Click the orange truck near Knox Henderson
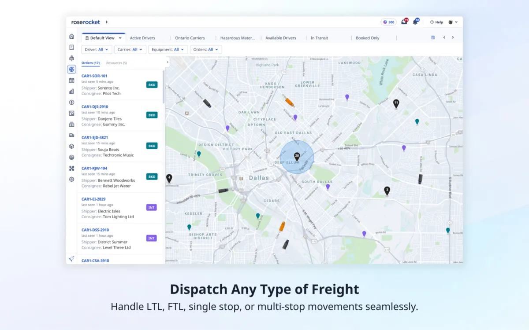Viewport: 529px width, 330px height. 290,102
